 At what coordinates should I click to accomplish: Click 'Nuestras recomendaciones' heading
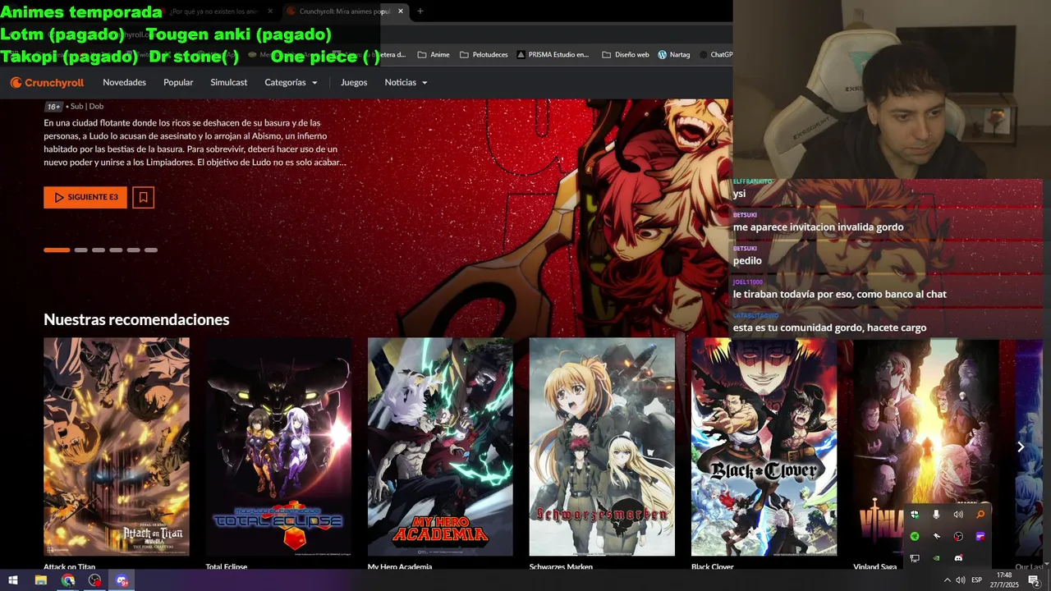pos(136,319)
